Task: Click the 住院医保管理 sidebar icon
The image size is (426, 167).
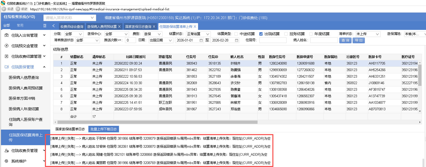Action: click(x=7, y=67)
